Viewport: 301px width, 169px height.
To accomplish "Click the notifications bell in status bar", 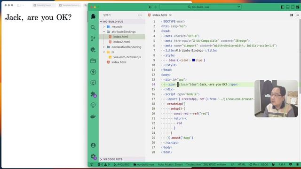I will coord(297,164).
